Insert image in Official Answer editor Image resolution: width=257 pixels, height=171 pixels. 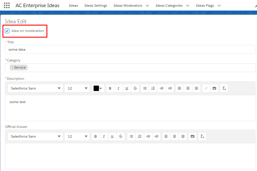[x=192, y=136]
